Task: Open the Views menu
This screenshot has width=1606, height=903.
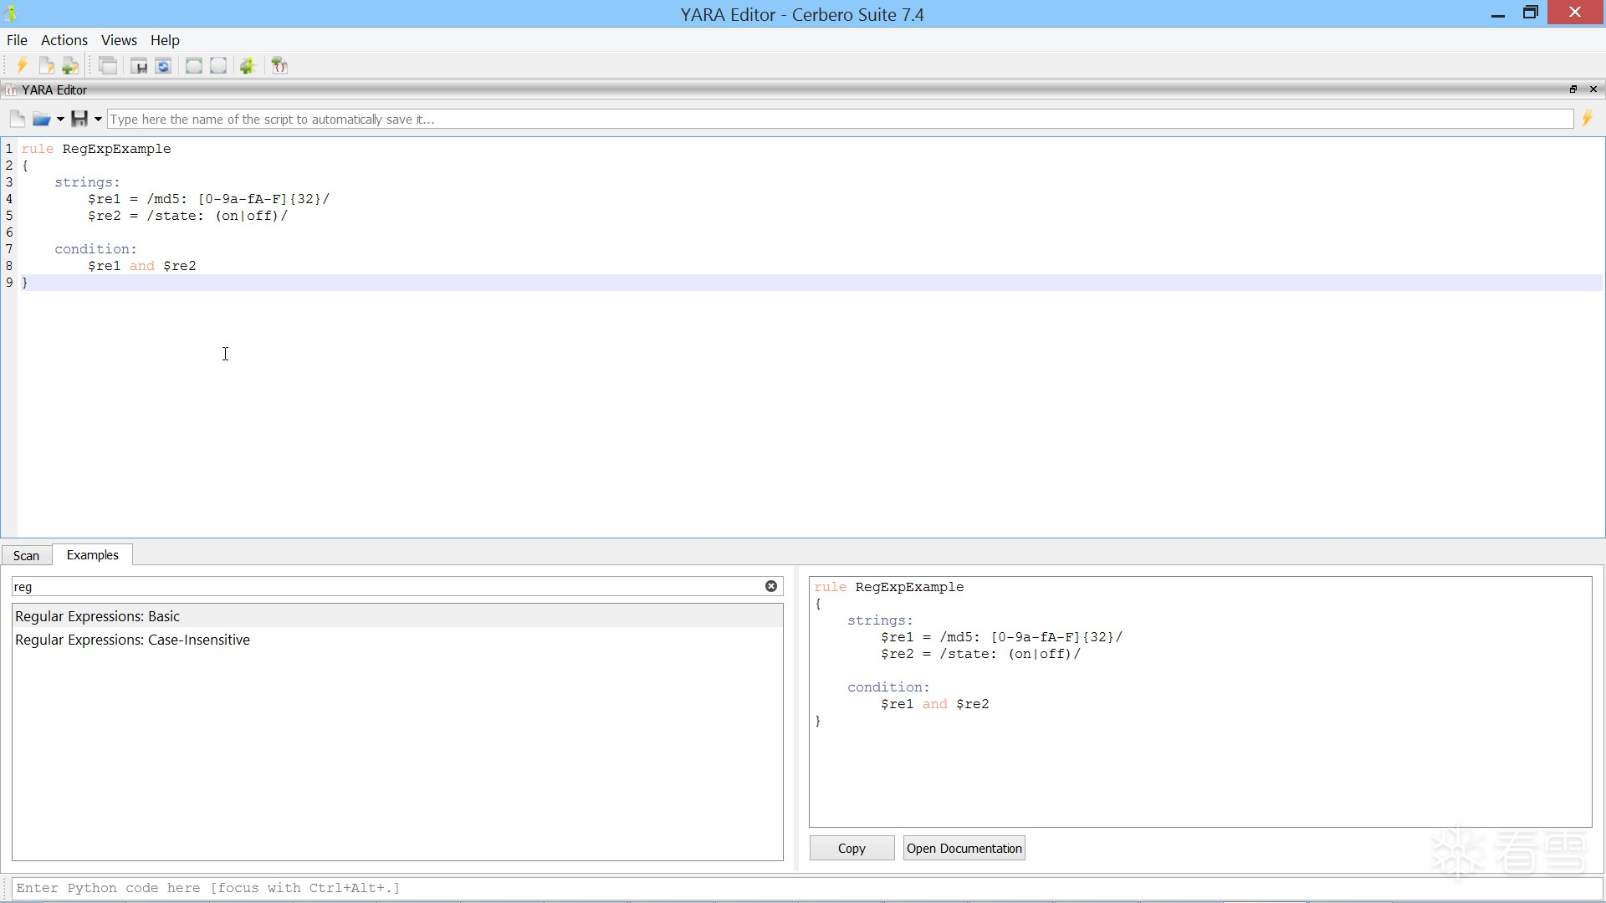Action: click(x=119, y=40)
